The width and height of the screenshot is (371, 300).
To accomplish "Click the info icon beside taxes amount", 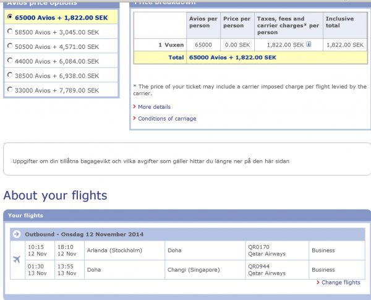I will pos(309,45).
